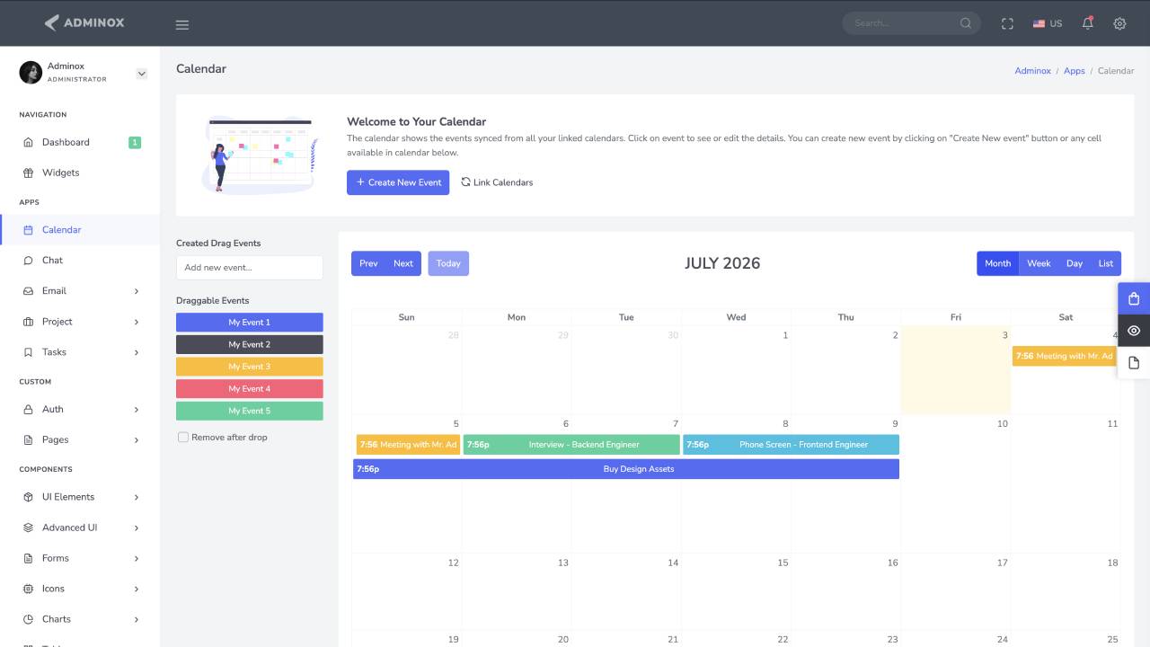Select the red My Event 4 item
The image size is (1150, 647).
point(250,389)
